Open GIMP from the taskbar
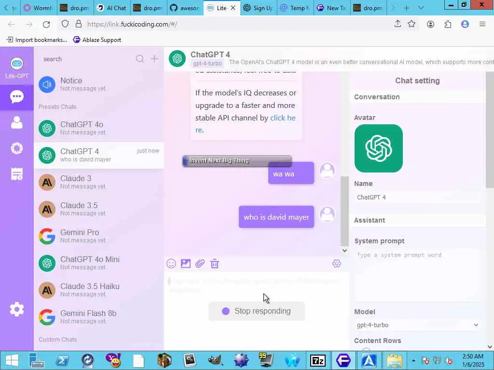 point(216,360)
